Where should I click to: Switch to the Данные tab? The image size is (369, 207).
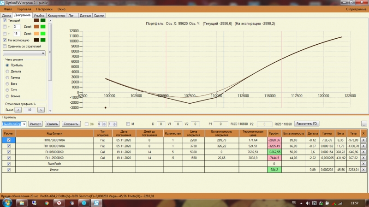[85, 16]
